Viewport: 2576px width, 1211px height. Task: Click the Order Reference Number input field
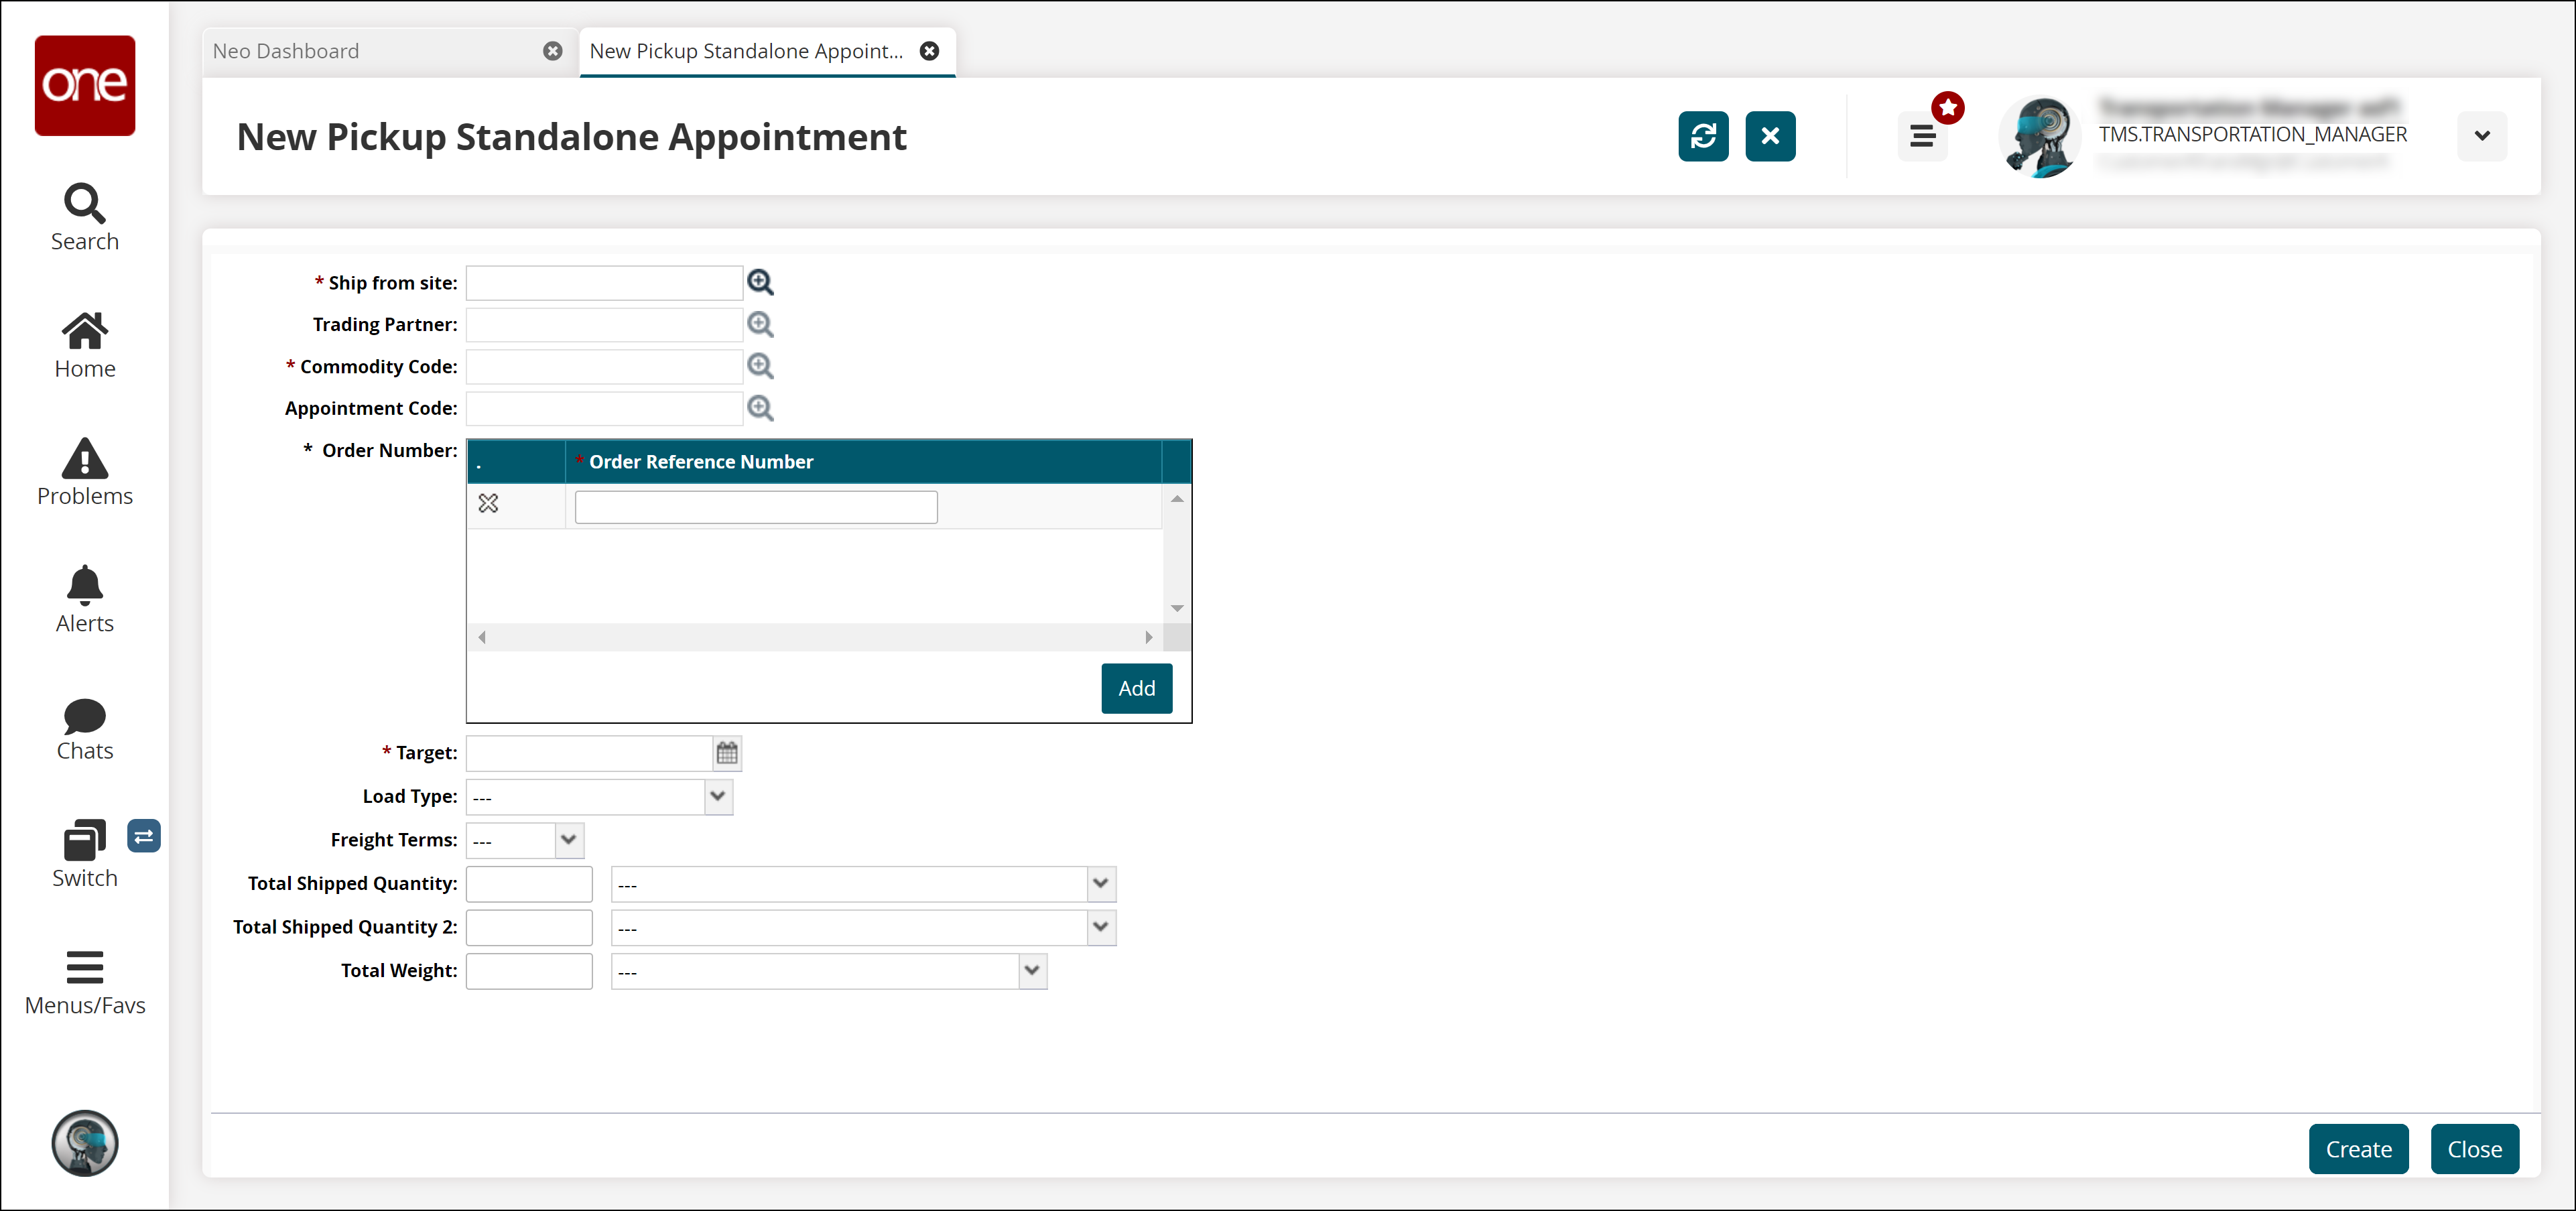click(x=756, y=507)
